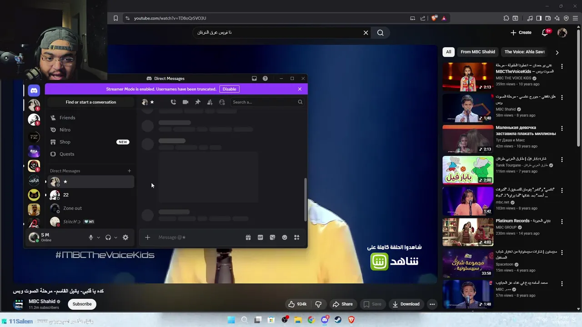Open pinned messages in Discord chat
Screen dimensions: 582x327
(x=198, y=102)
